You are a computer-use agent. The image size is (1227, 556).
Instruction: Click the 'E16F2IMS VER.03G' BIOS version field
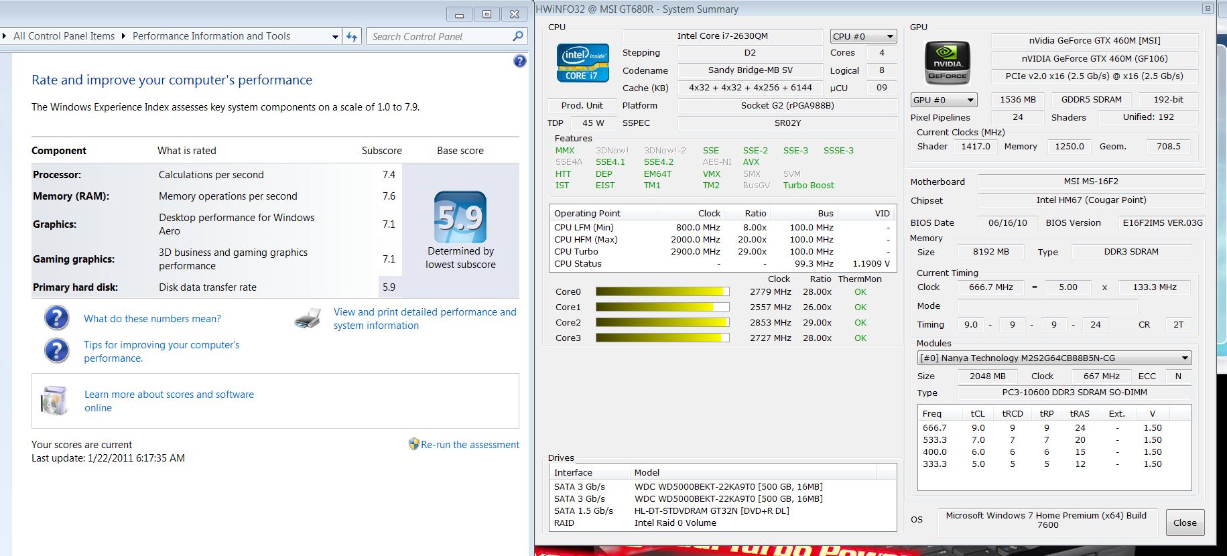point(1162,222)
